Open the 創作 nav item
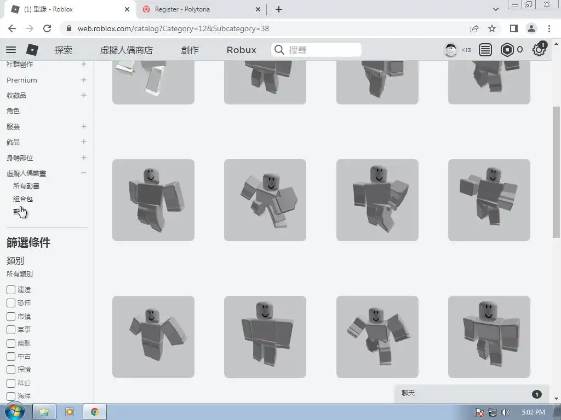This screenshot has width=561, height=420. 190,50
